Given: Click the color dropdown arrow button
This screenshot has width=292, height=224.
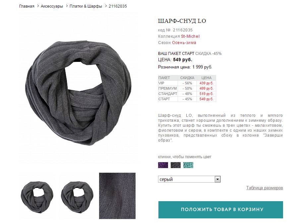Looking at the screenshot, I should [x=217, y=179].
